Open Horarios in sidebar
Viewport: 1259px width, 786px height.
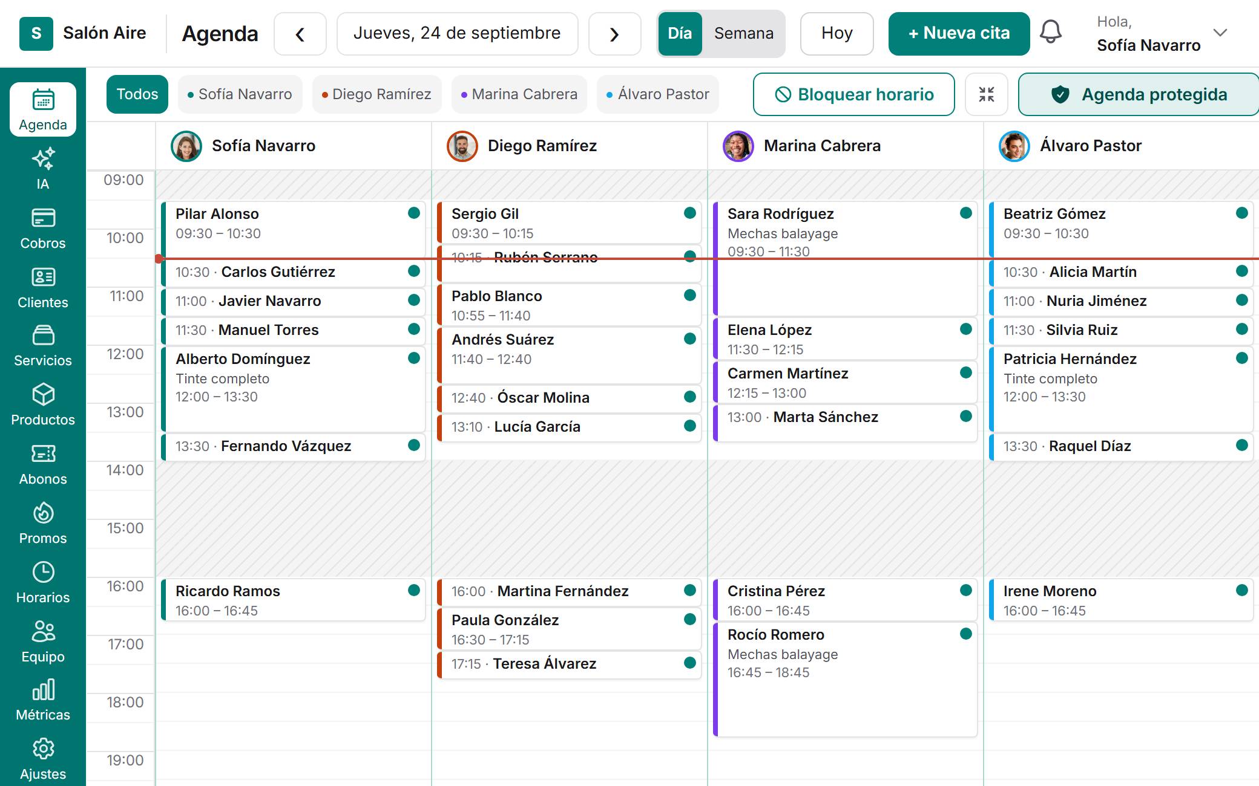tap(42, 583)
